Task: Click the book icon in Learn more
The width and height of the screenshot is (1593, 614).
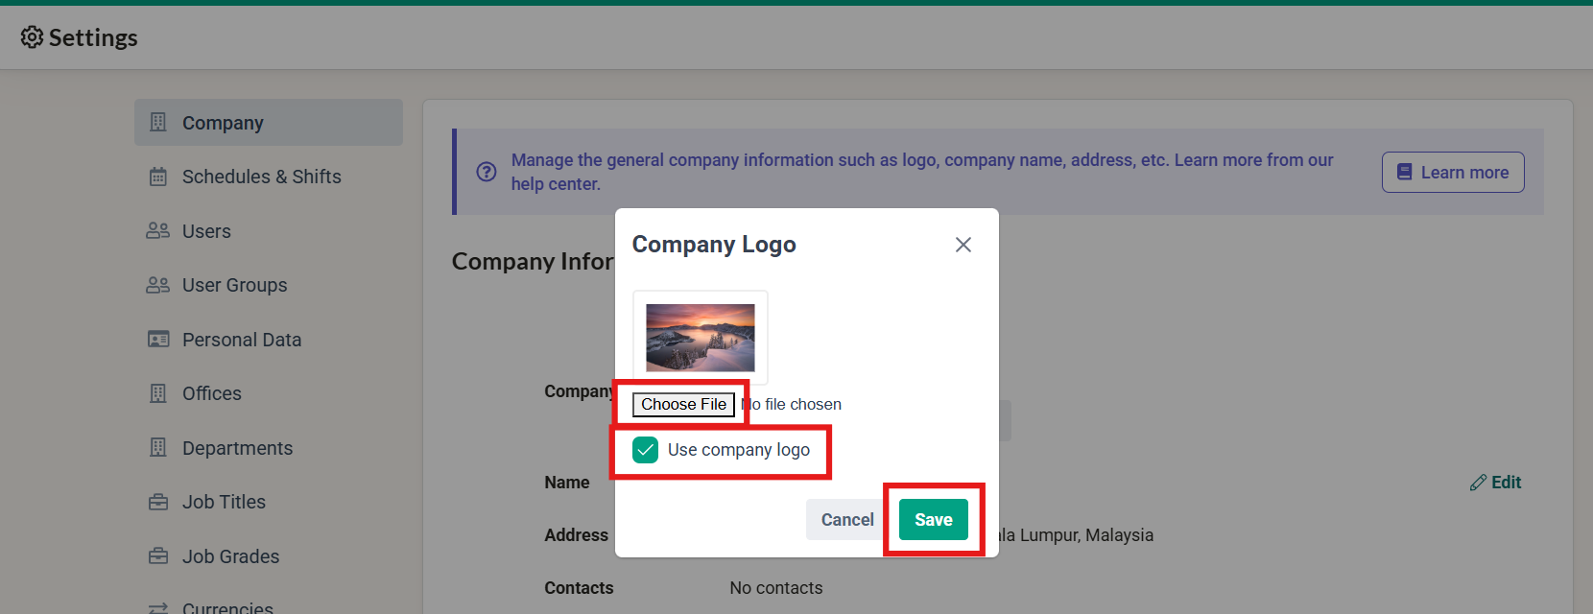Action: pyautogui.click(x=1405, y=173)
